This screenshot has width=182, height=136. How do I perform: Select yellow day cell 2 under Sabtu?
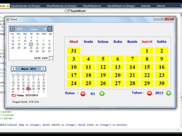(x=162, y=51)
